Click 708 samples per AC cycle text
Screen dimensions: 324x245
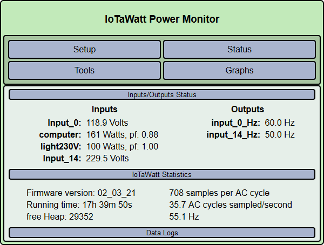pyautogui.click(x=219, y=193)
